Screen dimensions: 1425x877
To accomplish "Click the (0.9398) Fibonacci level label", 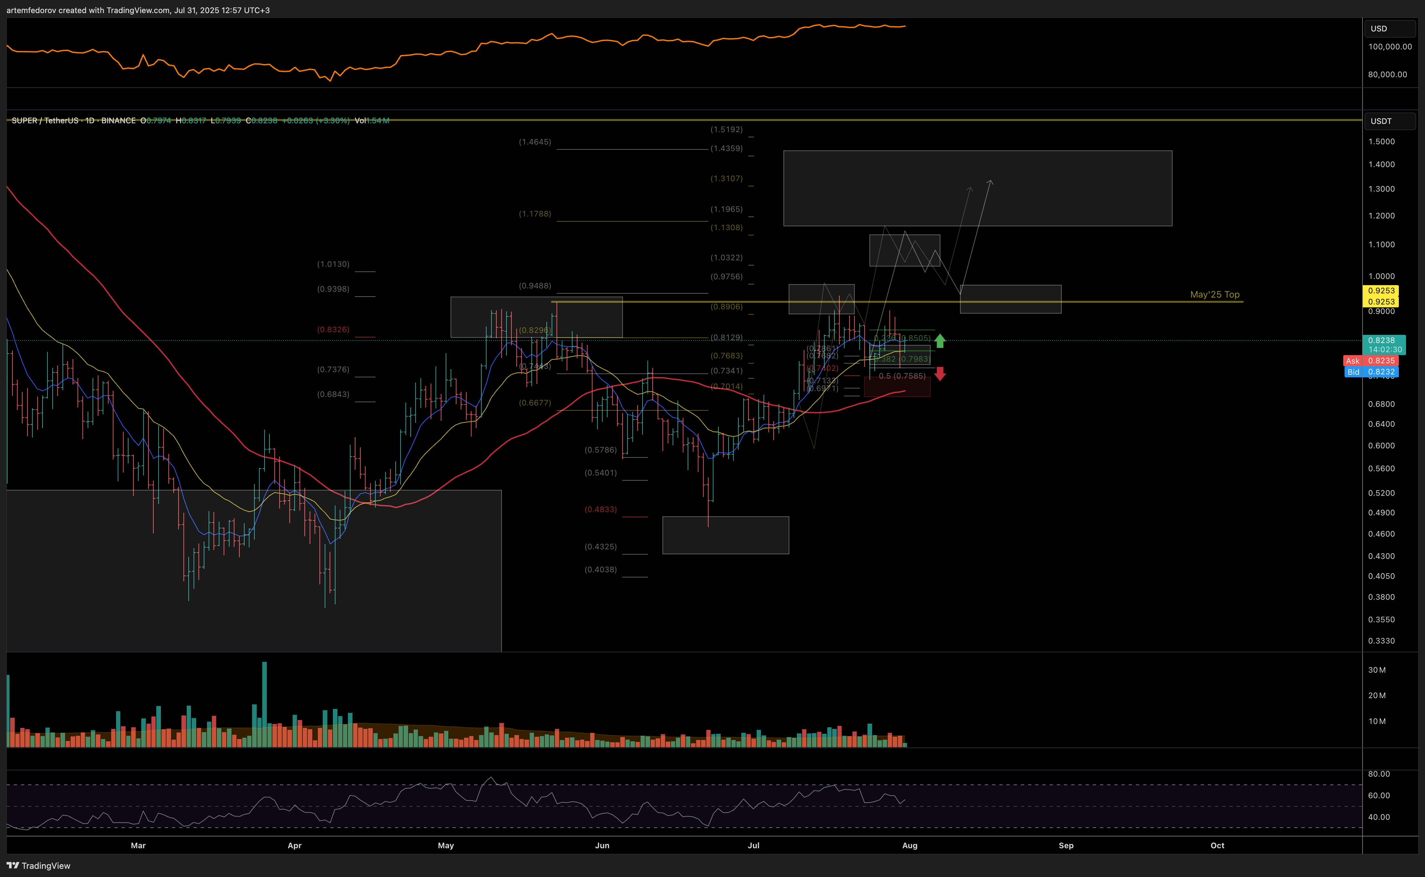I will pyautogui.click(x=333, y=289).
